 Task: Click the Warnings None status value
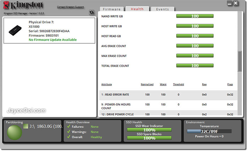(95, 132)
